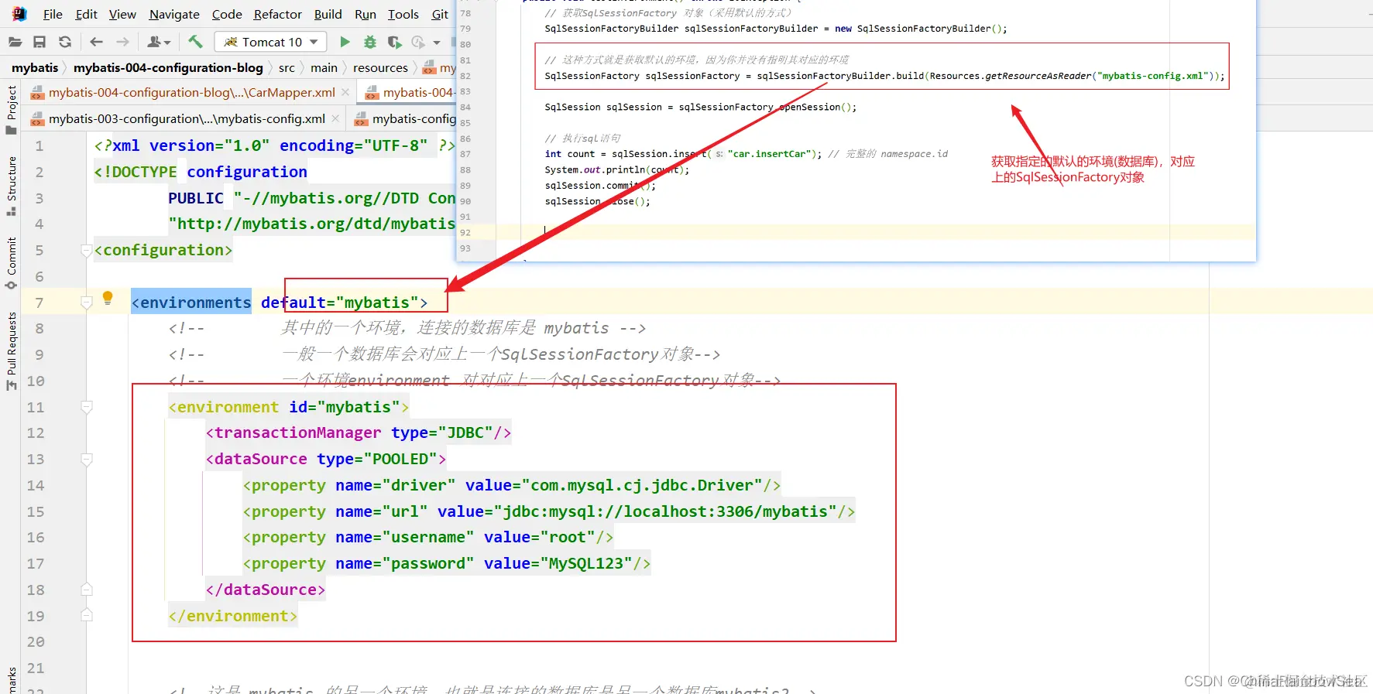Screen dimensions: 1373x694
Task: Click the resources breadcrumb
Action: [380, 67]
